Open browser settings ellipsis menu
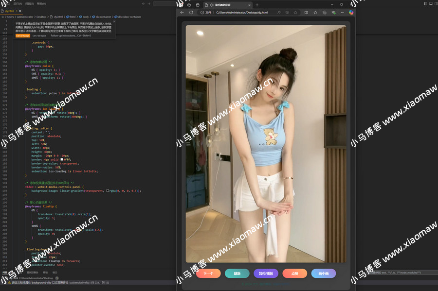The height and width of the screenshot is (291, 438). coord(343,12)
